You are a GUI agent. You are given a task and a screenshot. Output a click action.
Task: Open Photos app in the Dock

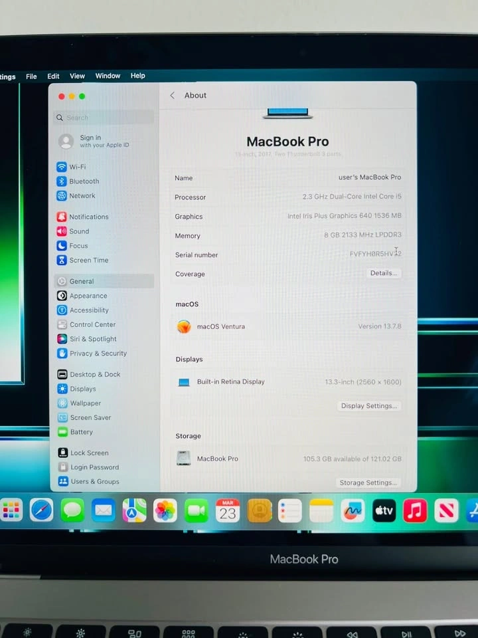pyautogui.click(x=165, y=510)
